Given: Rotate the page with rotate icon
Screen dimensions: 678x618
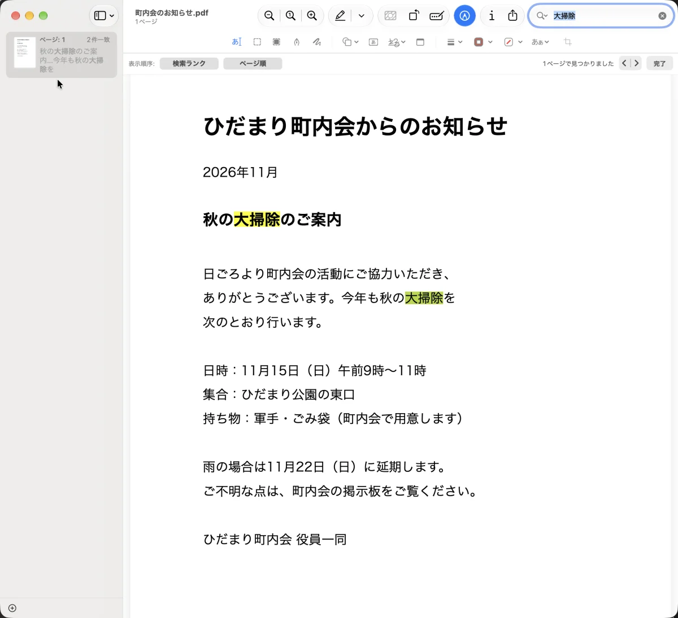Looking at the screenshot, I should coord(414,16).
